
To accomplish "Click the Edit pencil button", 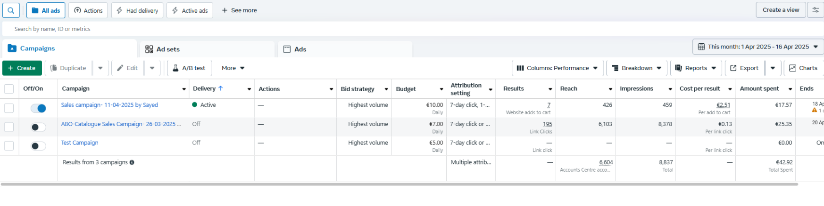I will [x=127, y=68].
